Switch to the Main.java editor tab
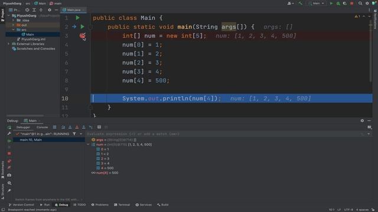The width and height of the screenshot is (378, 212). [x=73, y=10]
